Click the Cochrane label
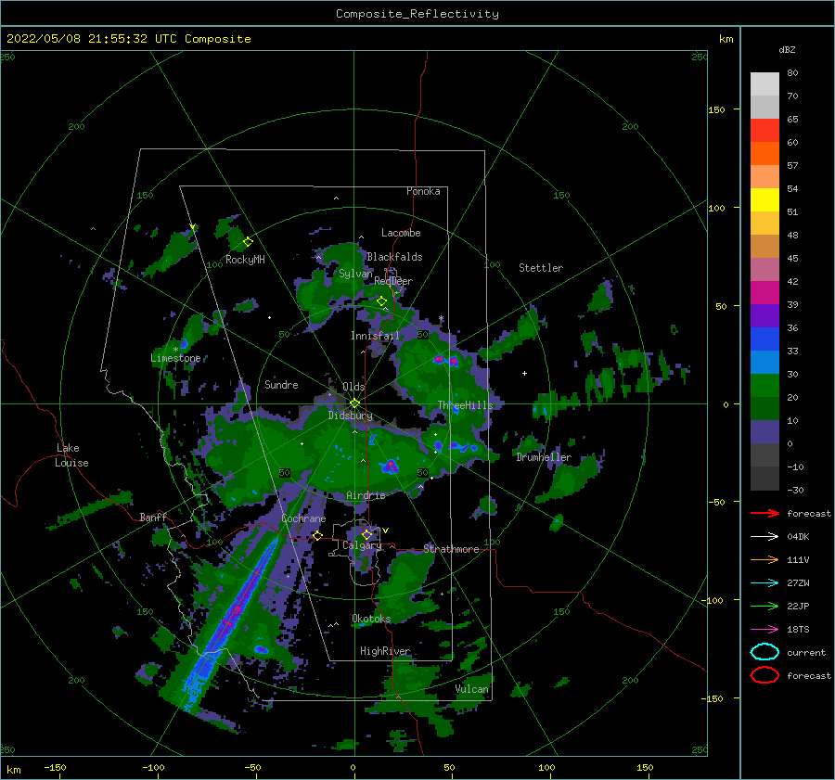Screen dimensions: 835x780 (x=303, y=518)
